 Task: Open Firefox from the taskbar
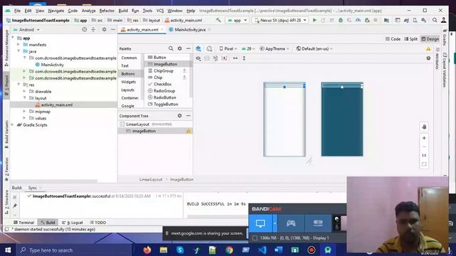(x=147, y=250)
